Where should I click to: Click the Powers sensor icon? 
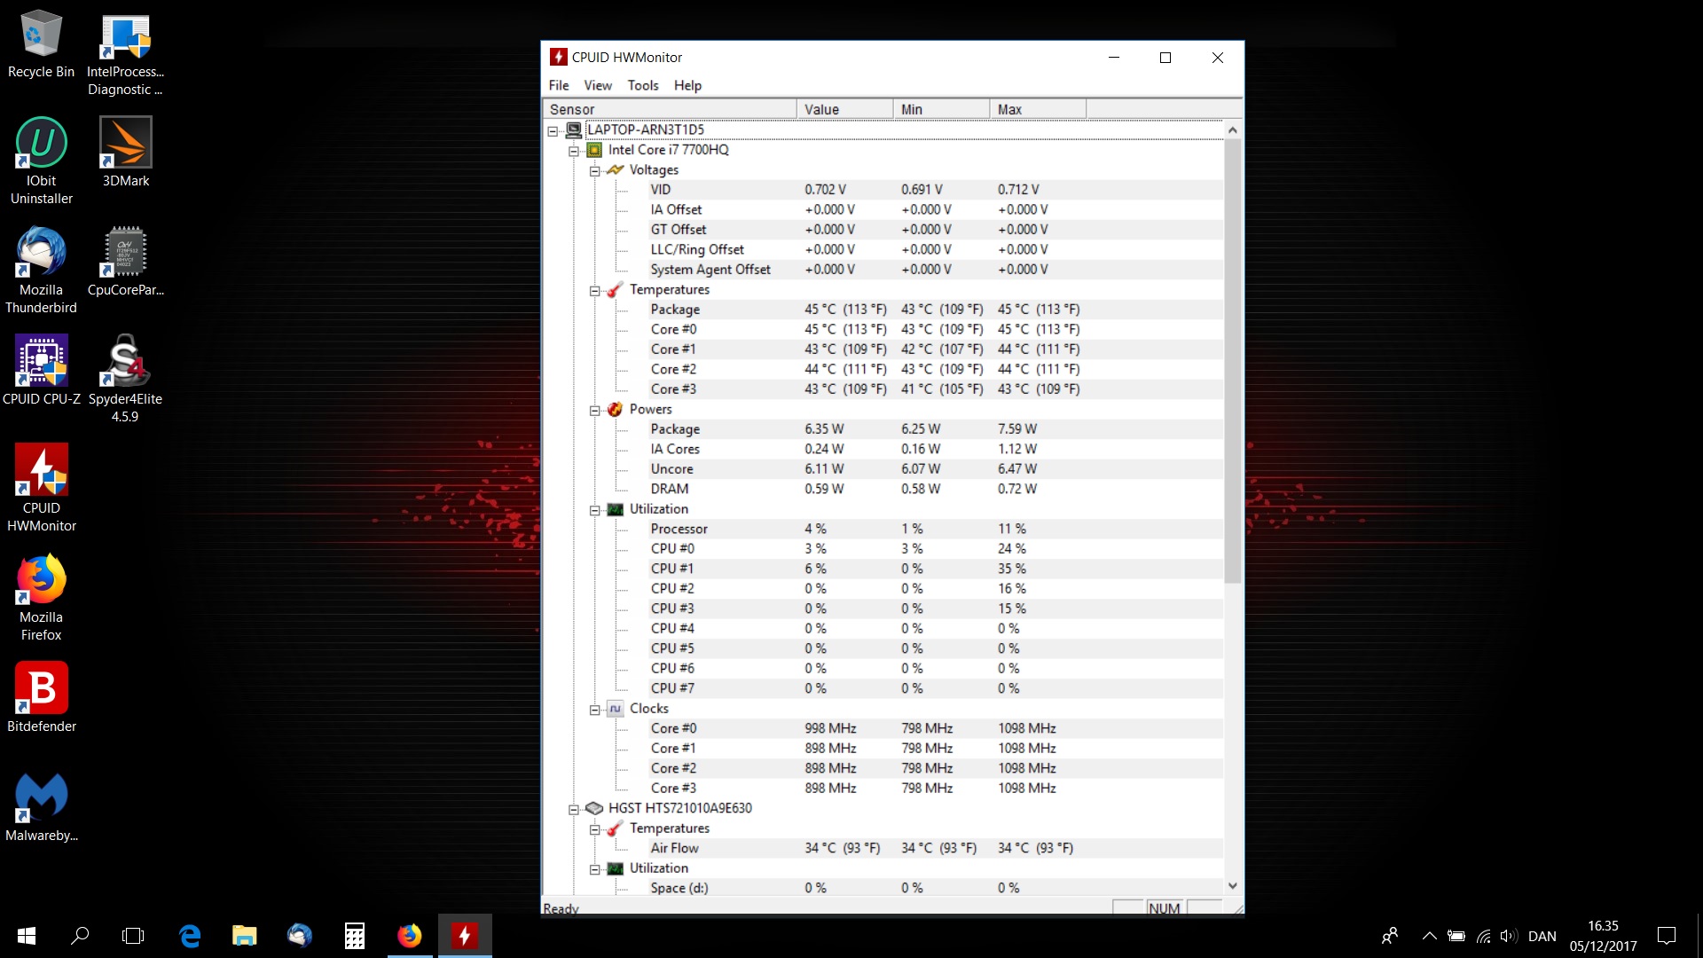[x=615, y=409]
